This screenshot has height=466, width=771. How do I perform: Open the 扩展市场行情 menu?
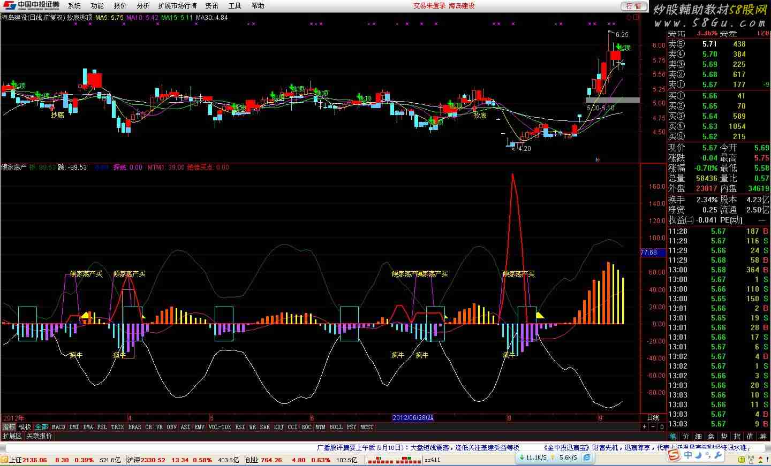[177, 5]
